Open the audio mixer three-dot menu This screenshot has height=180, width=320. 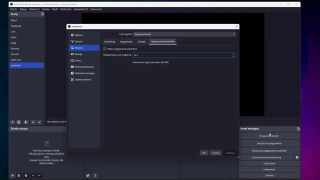pyautogui.click(x=95, y=175)
